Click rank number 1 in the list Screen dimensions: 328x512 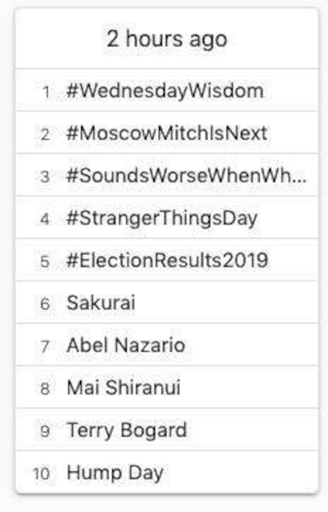point(46,92)
